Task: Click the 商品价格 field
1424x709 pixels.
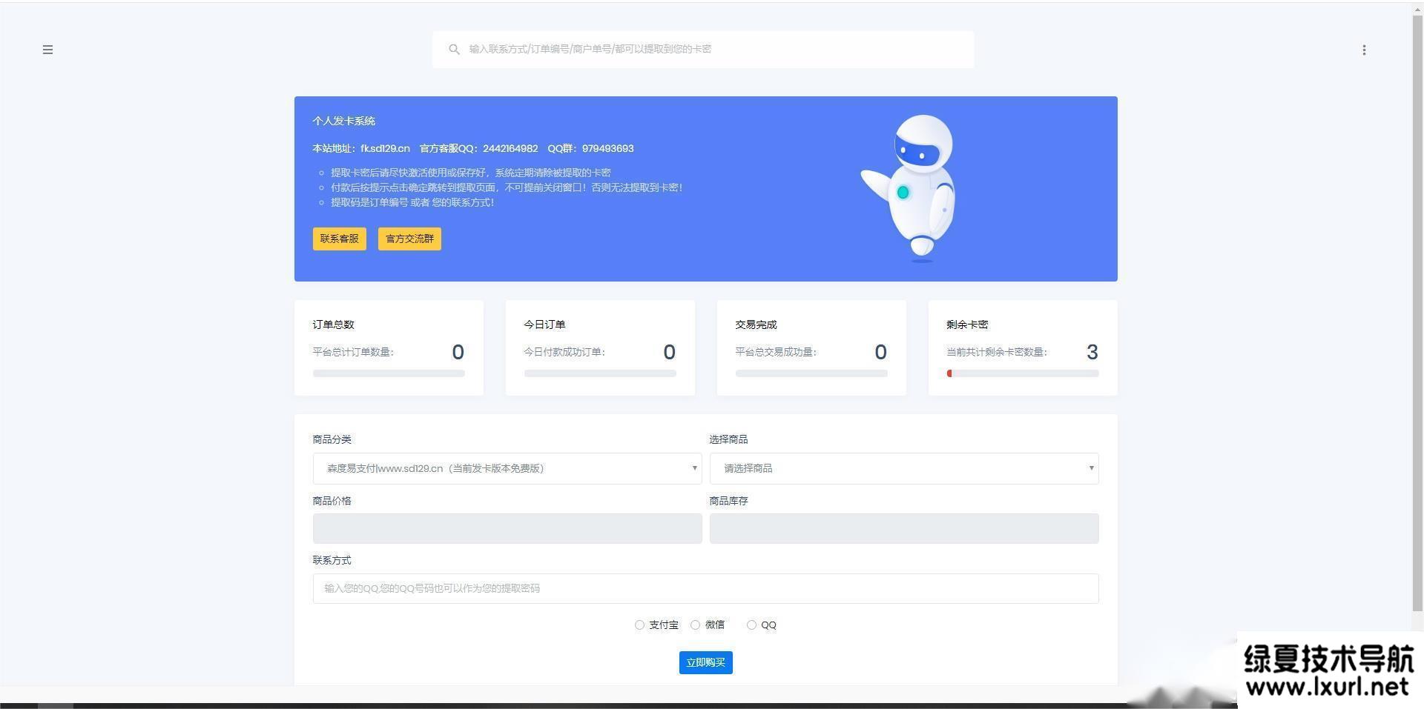Action: click(x=507, y=528)
